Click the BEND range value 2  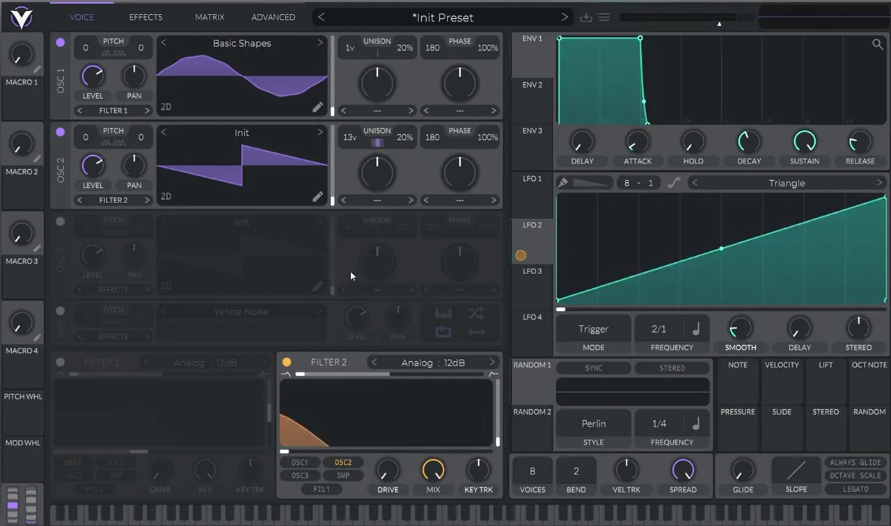576,471
